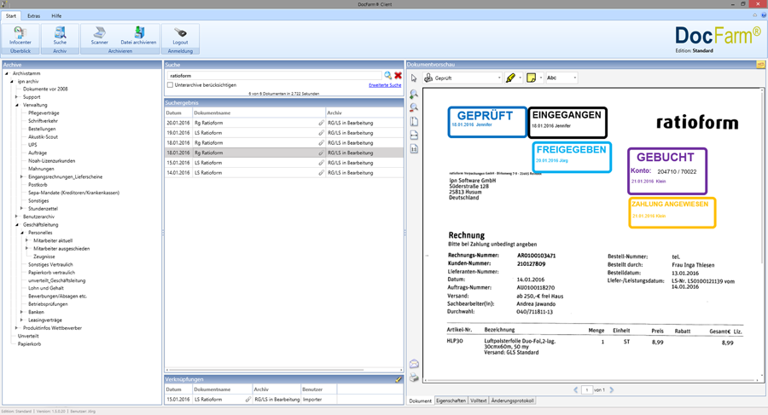Viewport: 768px width, 415px height.
Task: Open the ribbon help icon at top right
Action: (763, 15)
